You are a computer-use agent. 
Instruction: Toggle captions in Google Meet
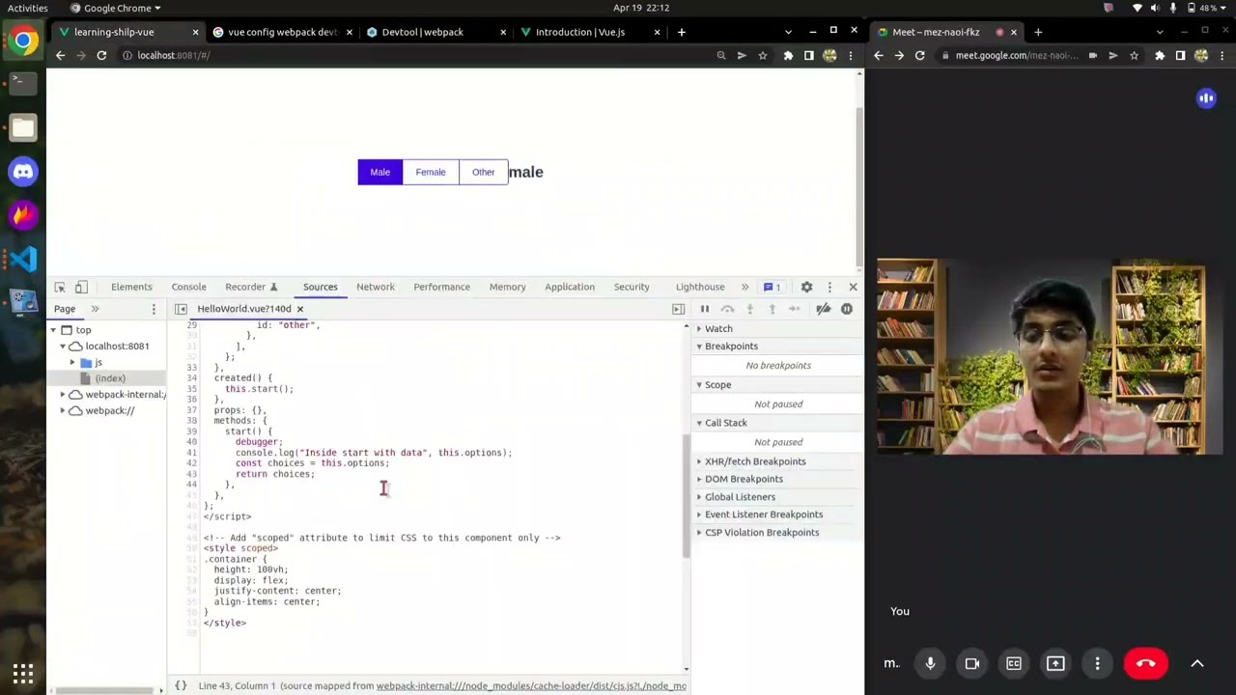1014,663
